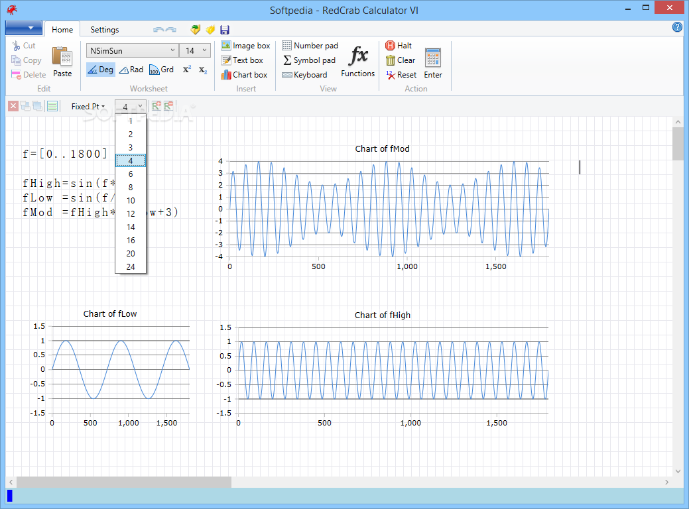Show the Number pad

[x=310, y=46]
